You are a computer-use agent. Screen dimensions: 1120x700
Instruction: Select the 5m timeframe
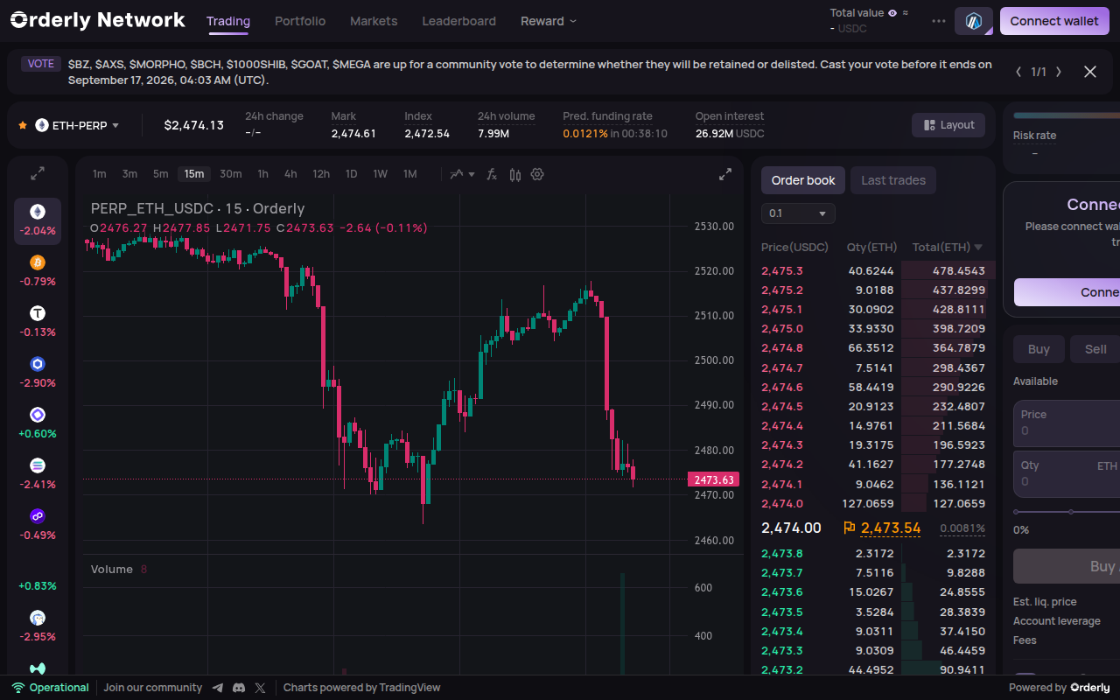(x=160, y=174)
